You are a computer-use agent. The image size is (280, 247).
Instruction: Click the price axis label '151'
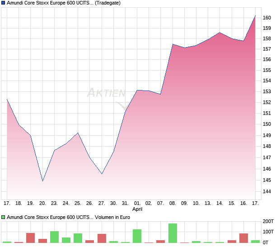pos(267,113)
